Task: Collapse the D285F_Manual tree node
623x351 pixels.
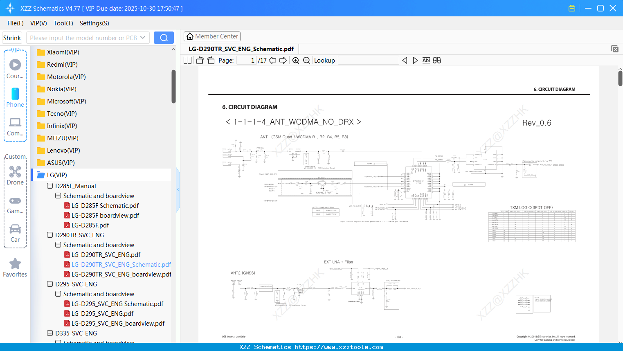Action: tap(49, 186)
